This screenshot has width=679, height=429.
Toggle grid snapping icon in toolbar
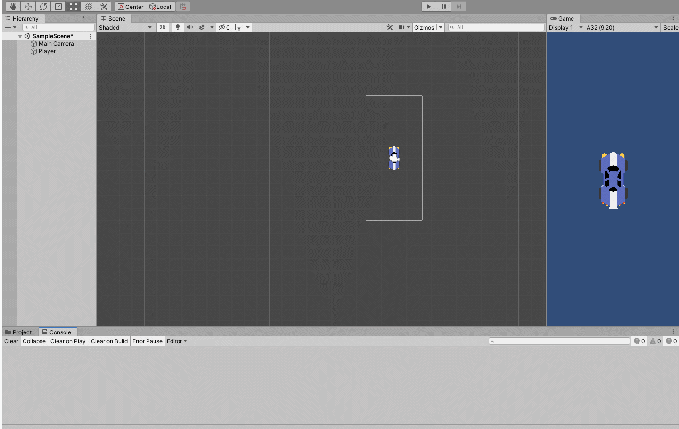(183, 7)
